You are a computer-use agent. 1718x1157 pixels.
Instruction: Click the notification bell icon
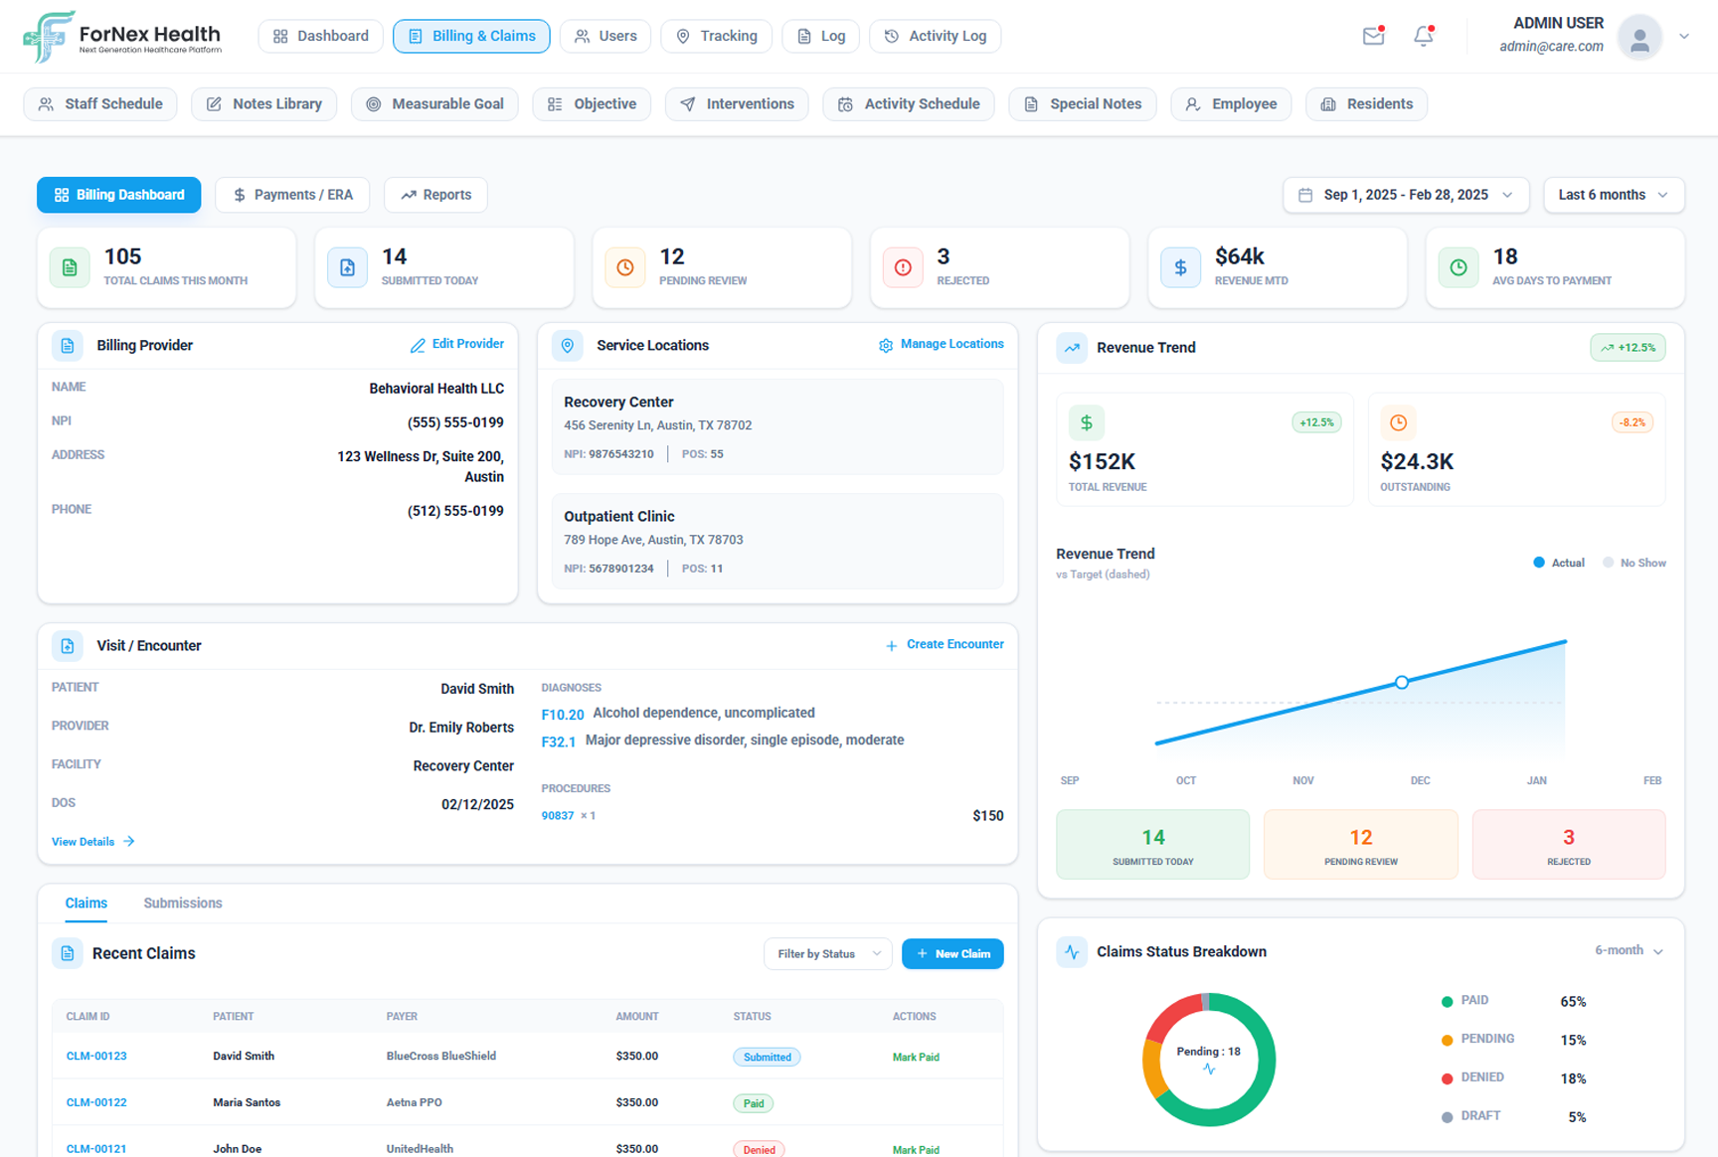click(1424, 36)
